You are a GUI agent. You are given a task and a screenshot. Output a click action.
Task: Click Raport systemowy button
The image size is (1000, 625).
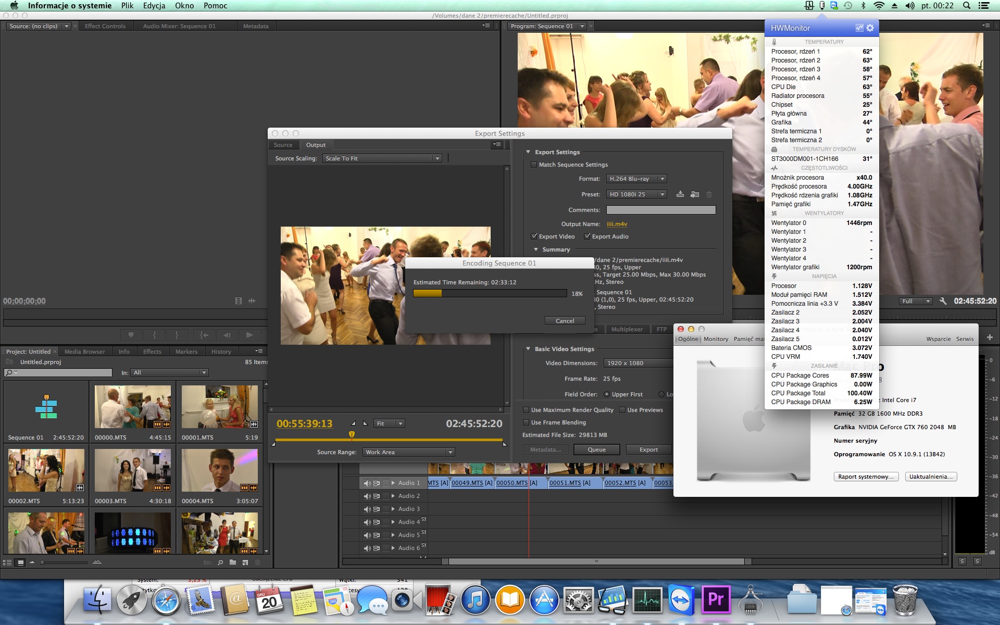coord(866,477)
